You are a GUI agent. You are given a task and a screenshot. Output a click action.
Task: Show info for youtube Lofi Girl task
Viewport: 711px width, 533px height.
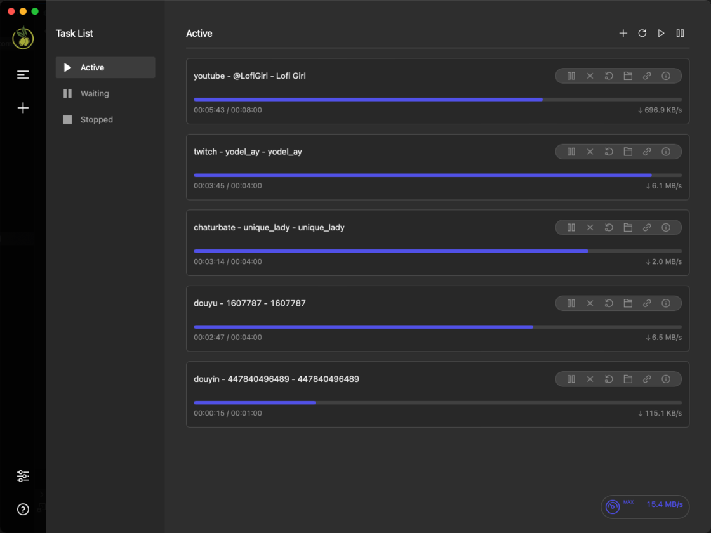[x=666, y=76]
